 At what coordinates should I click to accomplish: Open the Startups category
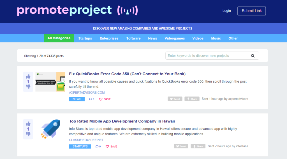[x=85, y=38]
